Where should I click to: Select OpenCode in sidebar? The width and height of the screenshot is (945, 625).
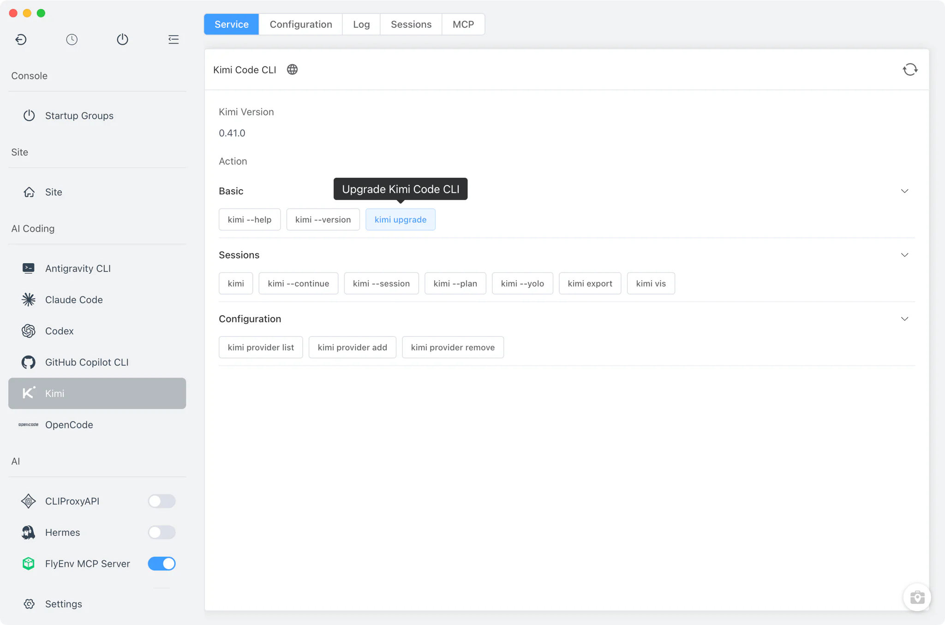coord(97,425)
